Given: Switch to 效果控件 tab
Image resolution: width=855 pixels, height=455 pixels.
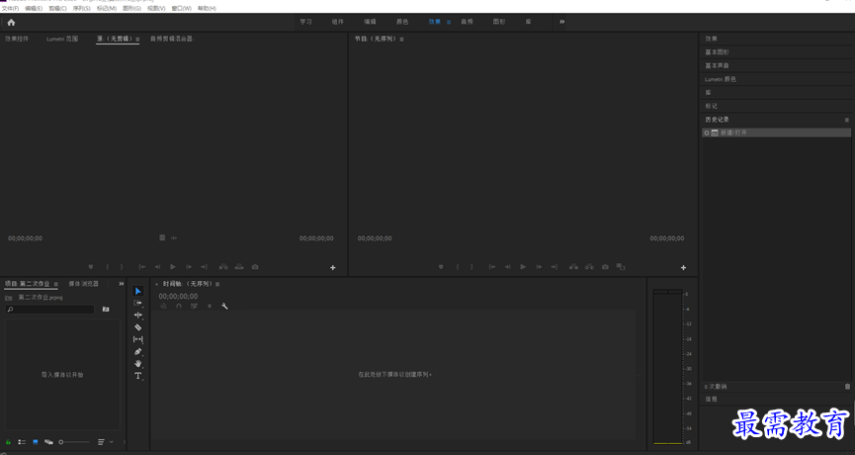Looking at the screenshot, I should [x=17, y=39].
